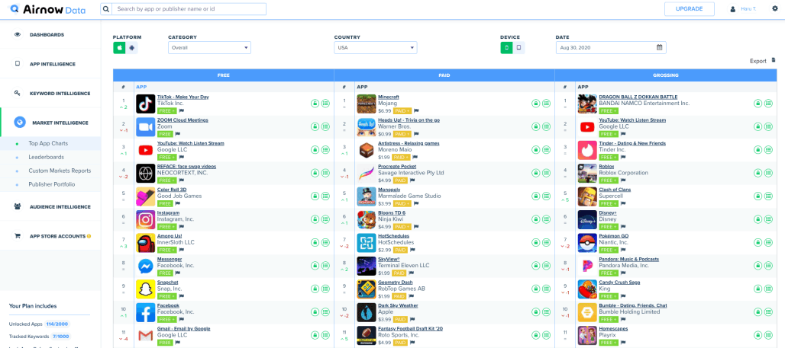Click the lock icon for TikTok

coord(315,104)
